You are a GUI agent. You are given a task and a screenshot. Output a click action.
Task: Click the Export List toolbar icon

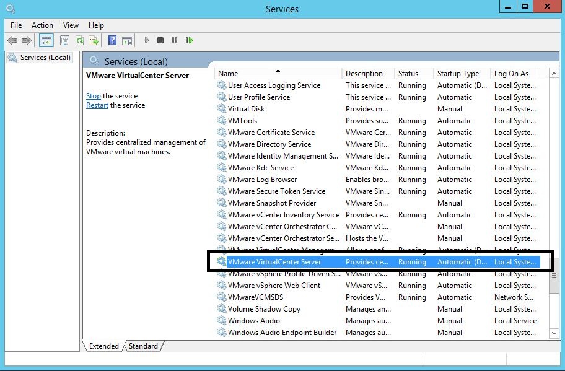tap(94, 41)
